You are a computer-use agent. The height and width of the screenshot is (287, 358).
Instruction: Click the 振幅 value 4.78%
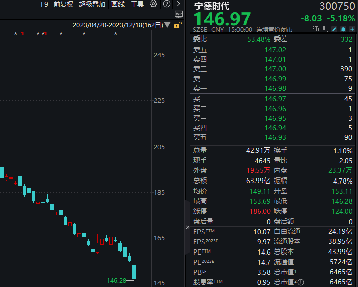coord(343,181)
